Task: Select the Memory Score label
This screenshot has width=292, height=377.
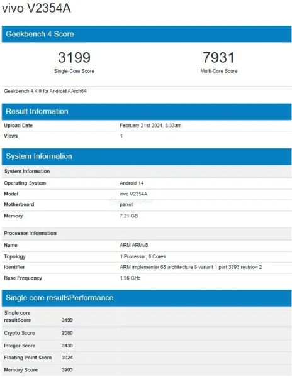Action: click(21, 370)
